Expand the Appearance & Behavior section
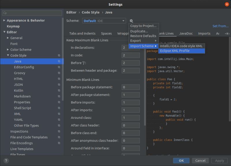 pos(4,20)
